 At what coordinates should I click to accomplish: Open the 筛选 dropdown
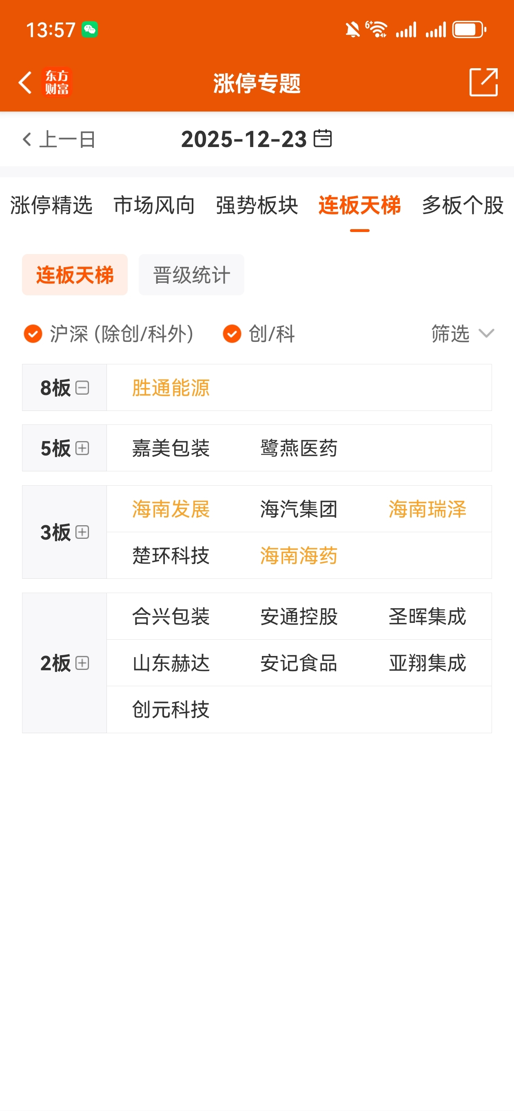point(462,334)
